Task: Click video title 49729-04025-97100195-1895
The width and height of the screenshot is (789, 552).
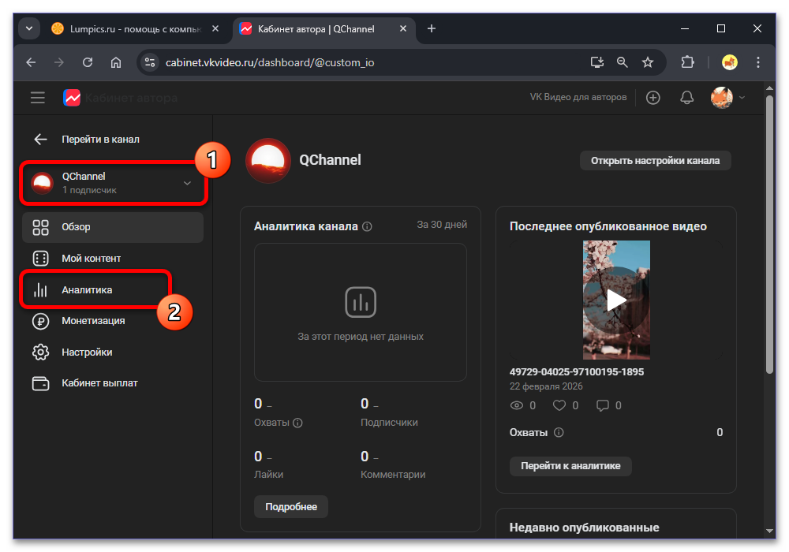Action: pyautogui.click(x=577, y=372)
